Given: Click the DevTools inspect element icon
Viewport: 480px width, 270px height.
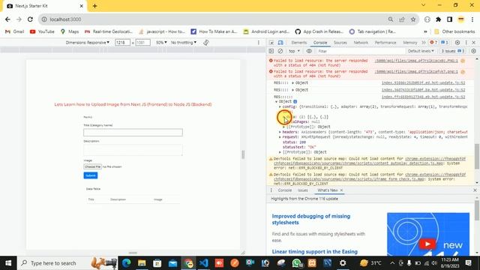Looking at the screenshot, I should click(271, 43).
